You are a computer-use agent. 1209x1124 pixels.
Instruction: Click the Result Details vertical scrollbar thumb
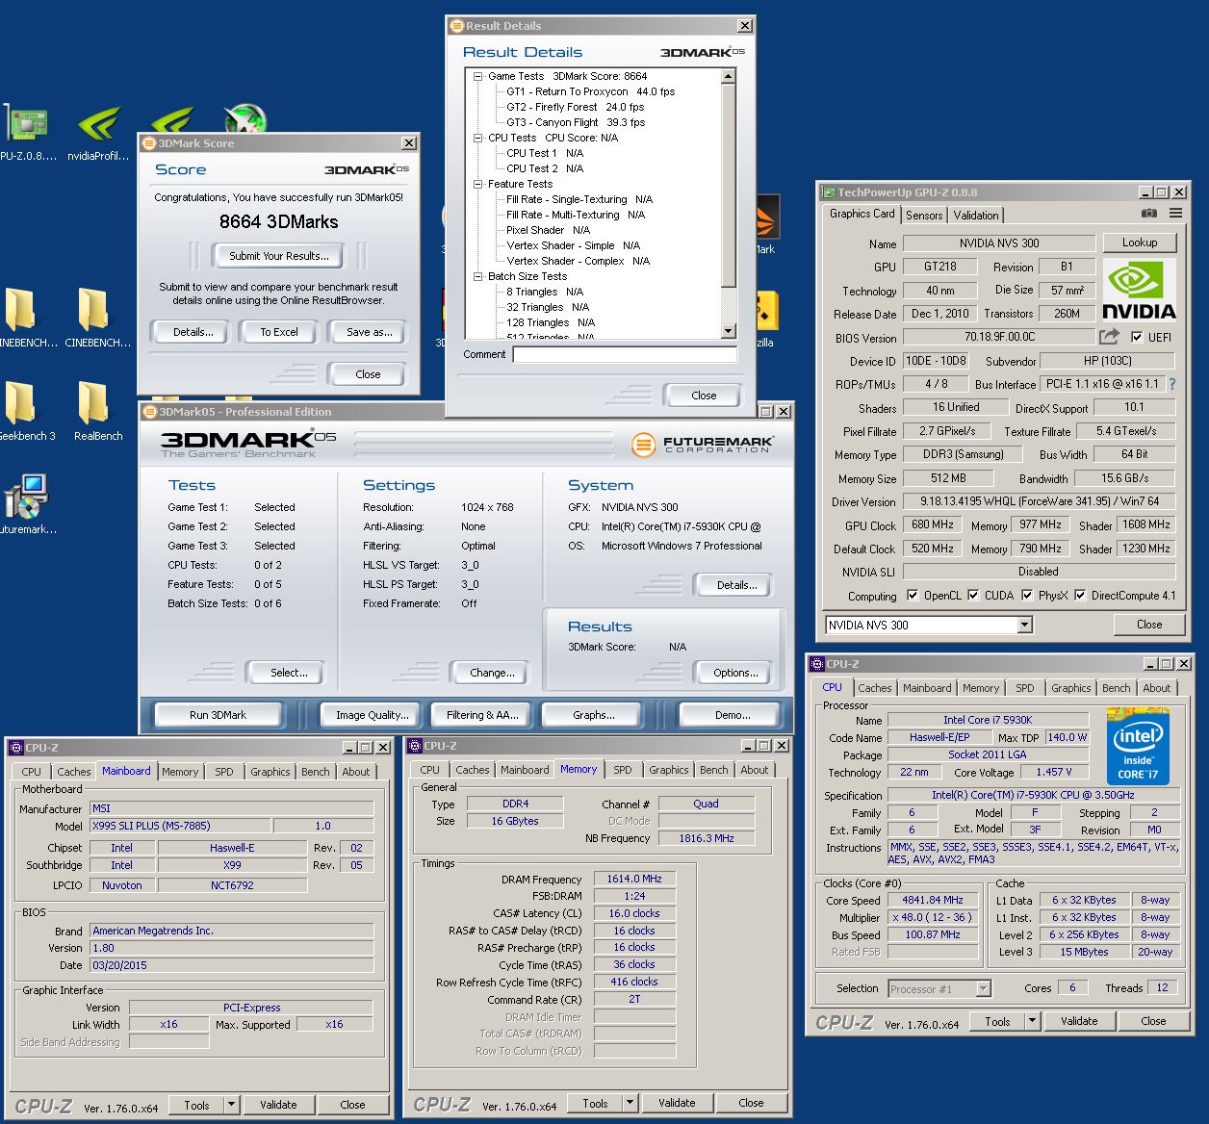coord(728,185)
